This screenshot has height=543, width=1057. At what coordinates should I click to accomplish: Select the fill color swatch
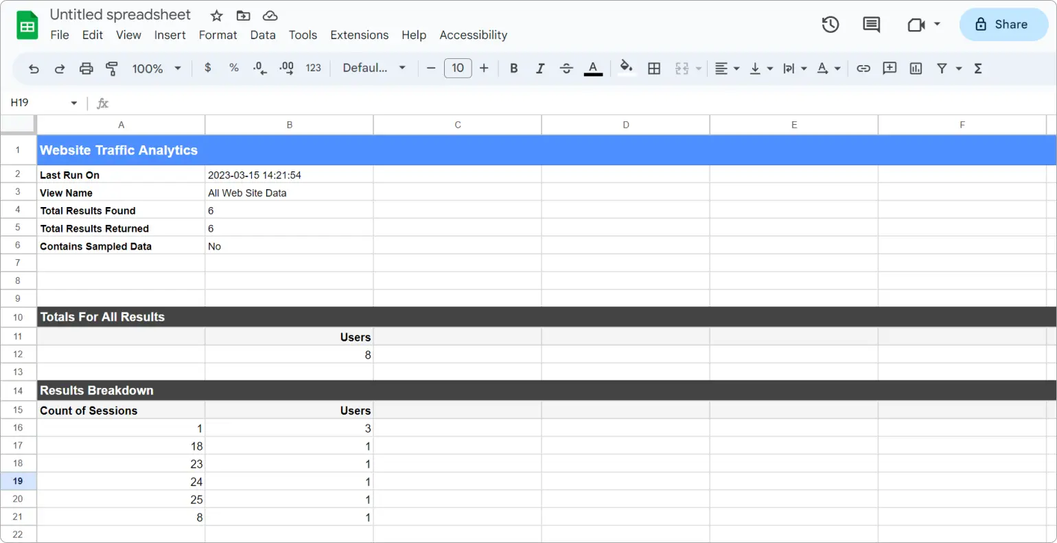coord(625,68)
